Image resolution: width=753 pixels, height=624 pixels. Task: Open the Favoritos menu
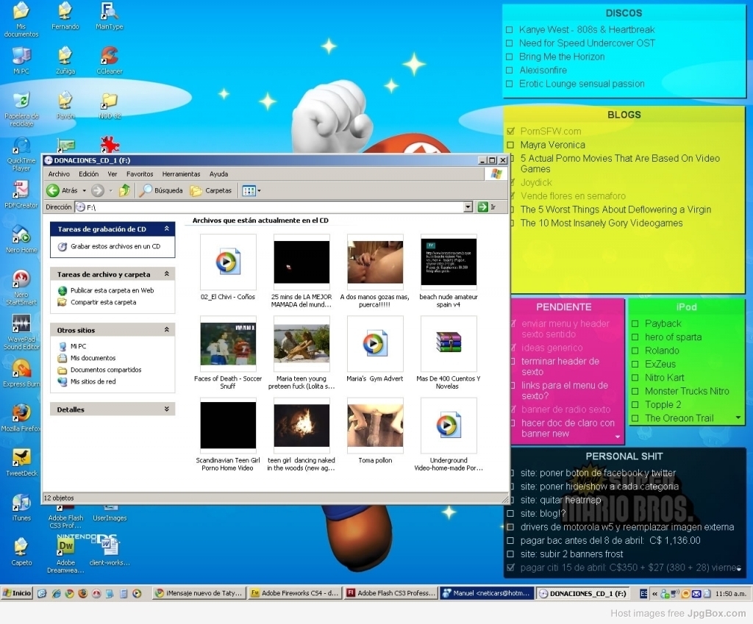140,173
